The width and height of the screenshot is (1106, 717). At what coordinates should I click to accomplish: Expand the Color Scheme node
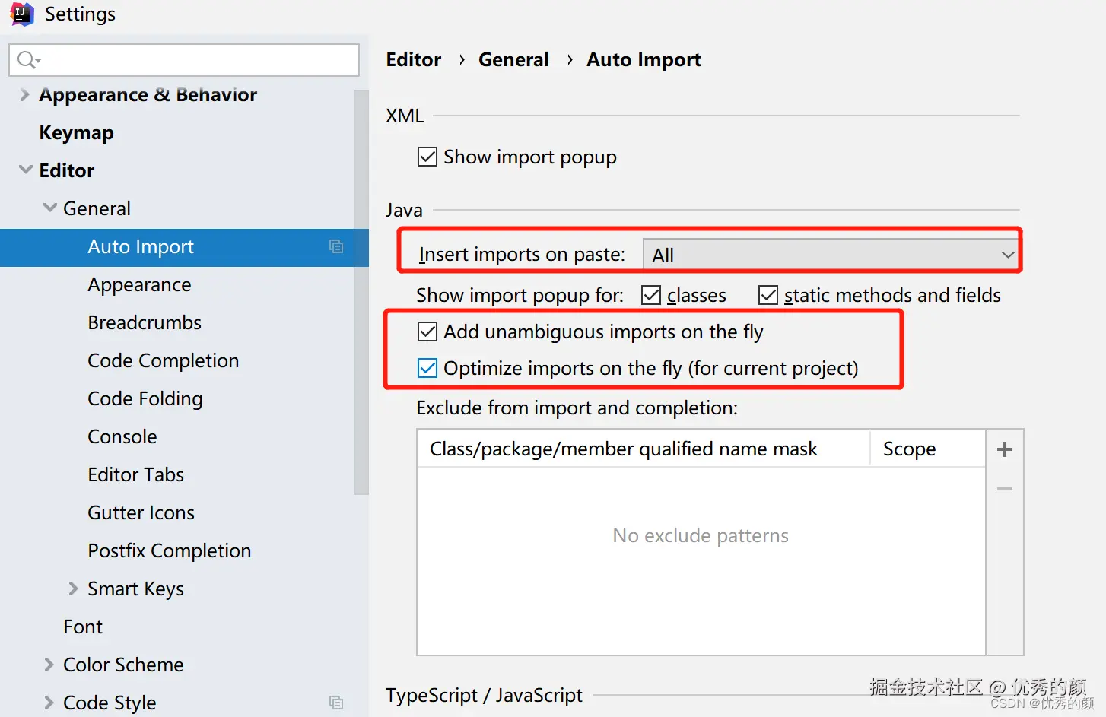pyautogui.click(x=49, y=665)
